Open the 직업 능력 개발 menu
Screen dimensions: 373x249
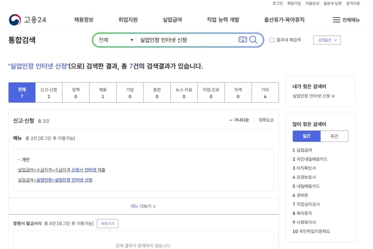click(223, 20)
